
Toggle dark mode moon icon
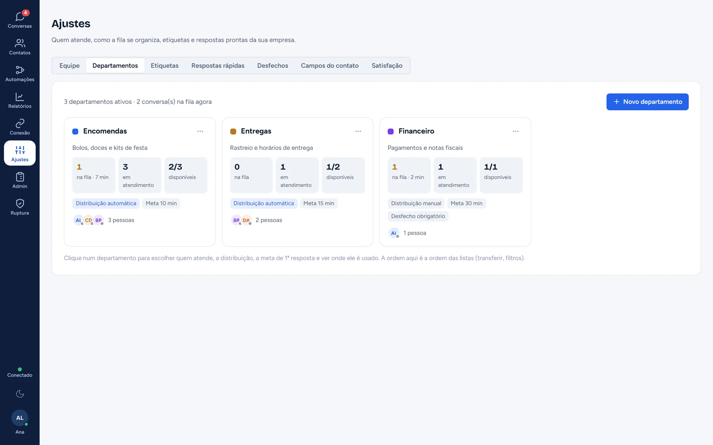tap(20, 394)
